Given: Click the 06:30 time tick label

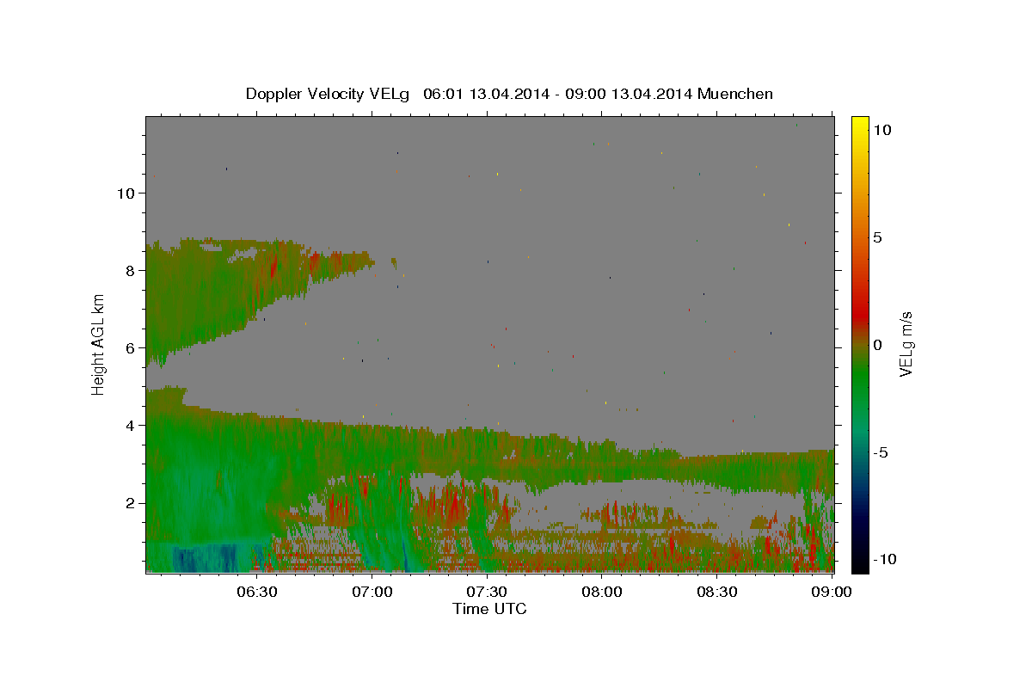Looking at the screenshot, I should click(x=256, y=592).
